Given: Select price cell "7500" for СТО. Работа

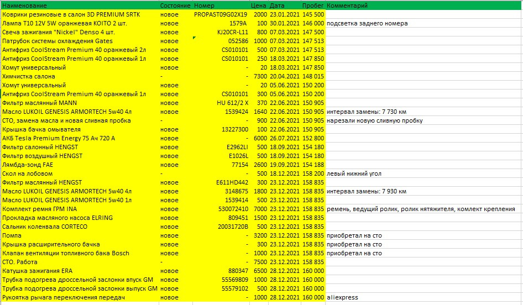Looking at the screenshot, I should (259, 262).
